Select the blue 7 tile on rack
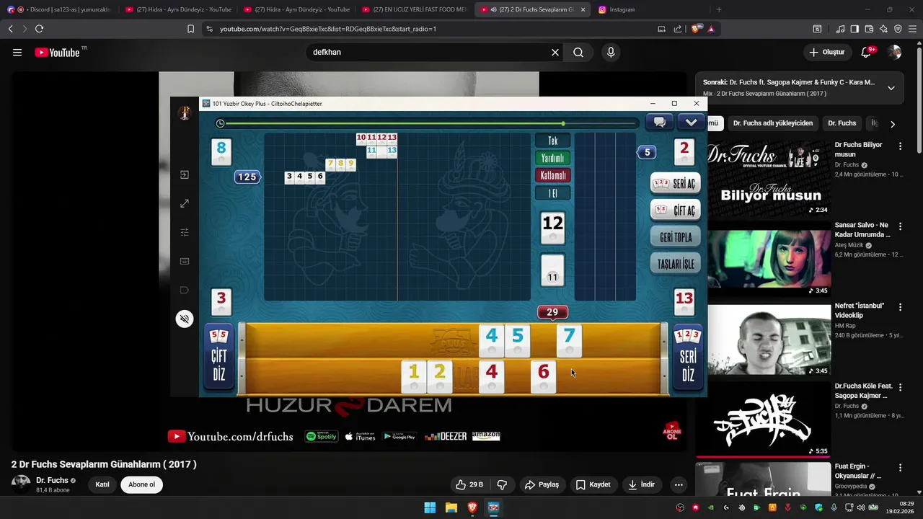The image size is (923, 519). click(569, 340)
